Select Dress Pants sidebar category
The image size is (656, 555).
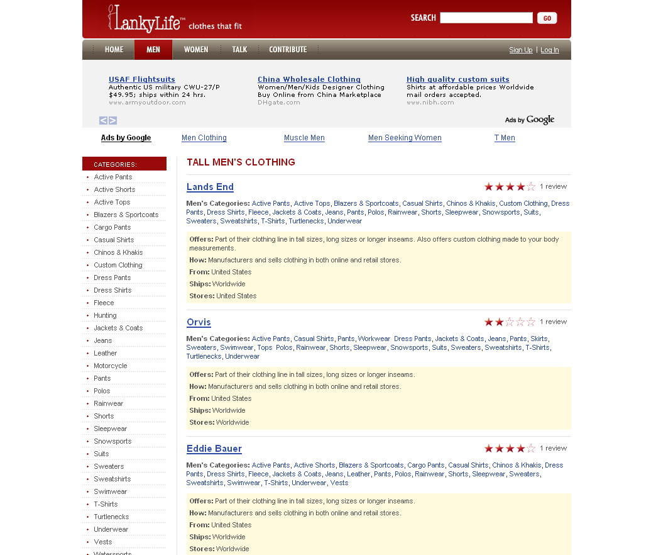pyautogui.click(x=112, y=277)
